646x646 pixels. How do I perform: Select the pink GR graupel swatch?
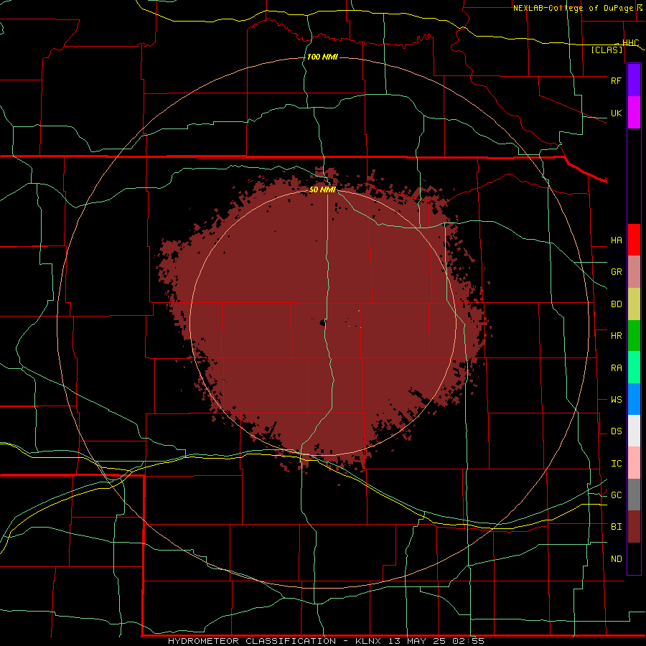coord(634,272)
